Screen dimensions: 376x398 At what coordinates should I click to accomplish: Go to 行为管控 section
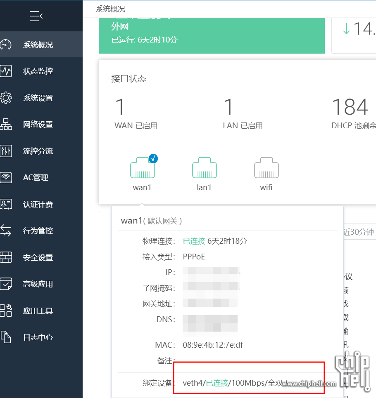[x=41, y=231]
